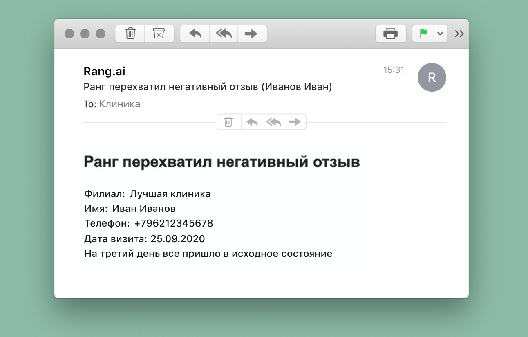Move message to Junk via toolbar
The image size is (528, 337).
pos(159,34)
